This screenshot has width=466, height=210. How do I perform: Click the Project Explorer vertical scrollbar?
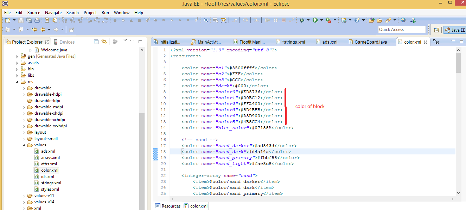pos(142,161)
